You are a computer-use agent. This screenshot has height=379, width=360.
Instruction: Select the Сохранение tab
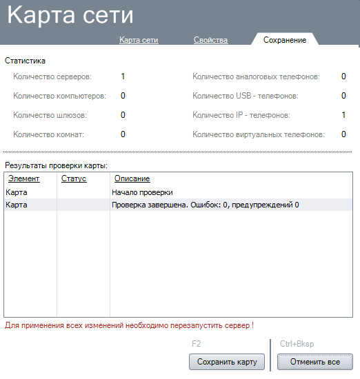[x=285, y=40]
